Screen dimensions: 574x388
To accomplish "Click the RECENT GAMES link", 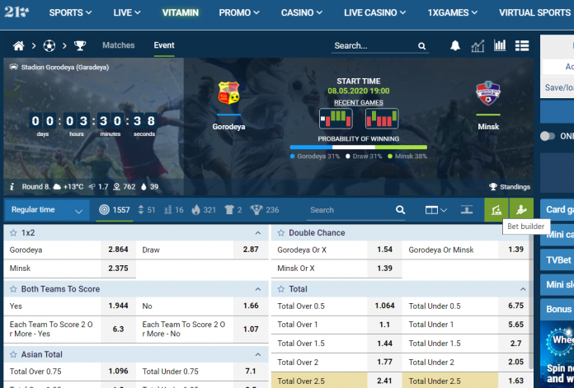I will point(359,103).
